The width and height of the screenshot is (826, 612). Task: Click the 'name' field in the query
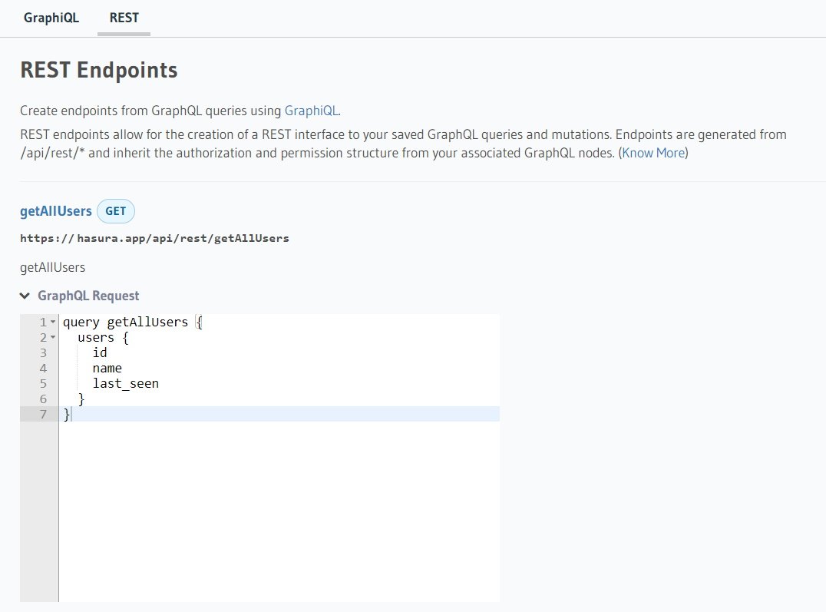click(107, 369)
